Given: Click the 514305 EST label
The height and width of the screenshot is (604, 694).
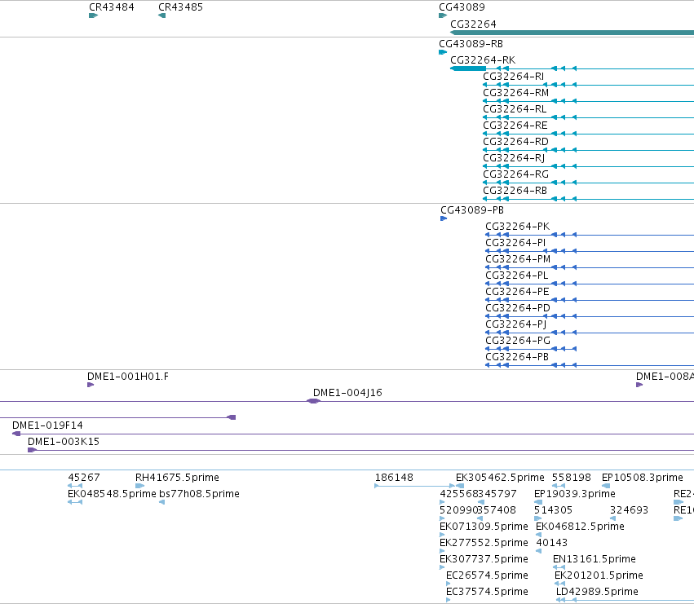Looking at the screenshot, I should [553, 509].
